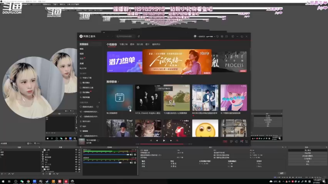
Task: Click the topmost button in OBS Controls panel
Action: pos(307,150)
